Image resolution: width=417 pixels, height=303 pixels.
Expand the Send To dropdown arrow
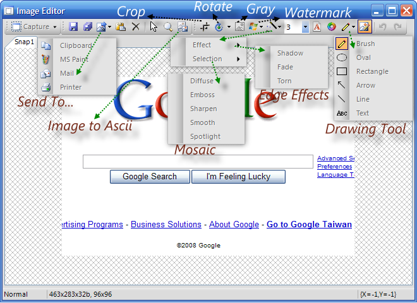click(109, 27)
